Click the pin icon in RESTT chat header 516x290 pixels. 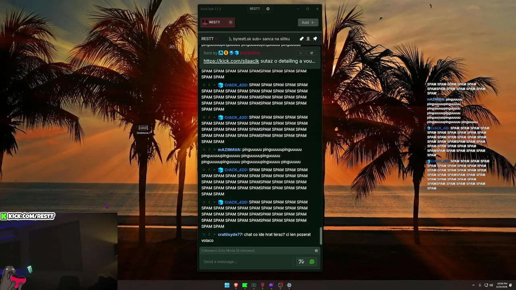tap(315, 39)
